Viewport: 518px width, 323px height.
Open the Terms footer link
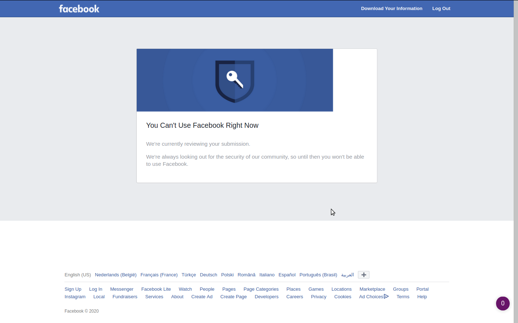403,297
